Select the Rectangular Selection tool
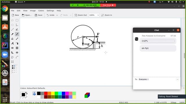 pyautogui.click(x=17, y=20)
